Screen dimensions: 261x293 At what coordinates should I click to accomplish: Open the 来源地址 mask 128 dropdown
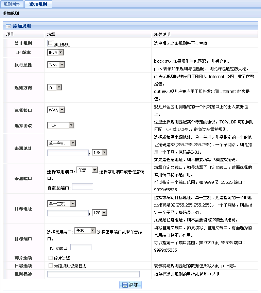point(100,153)
